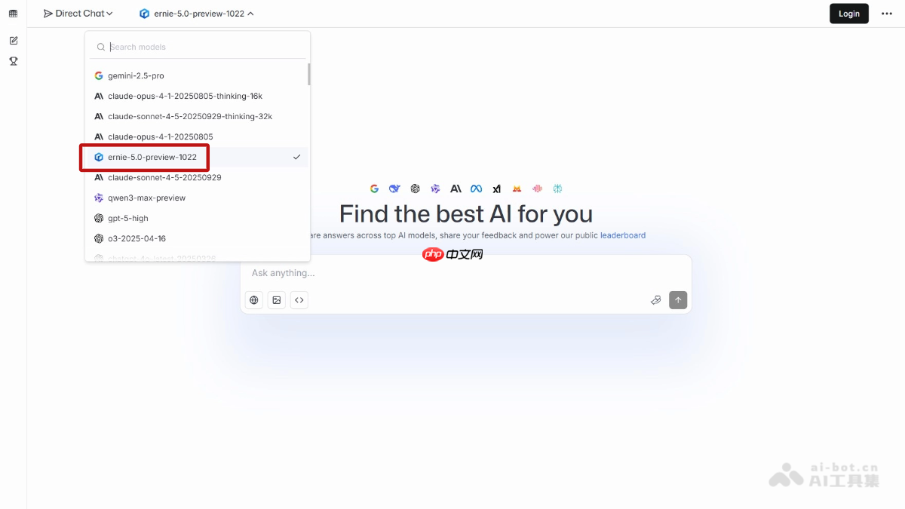
Task: Collapse the ernie-5.0-preview-1022 model selector
Action: click(x=196, y=14)
